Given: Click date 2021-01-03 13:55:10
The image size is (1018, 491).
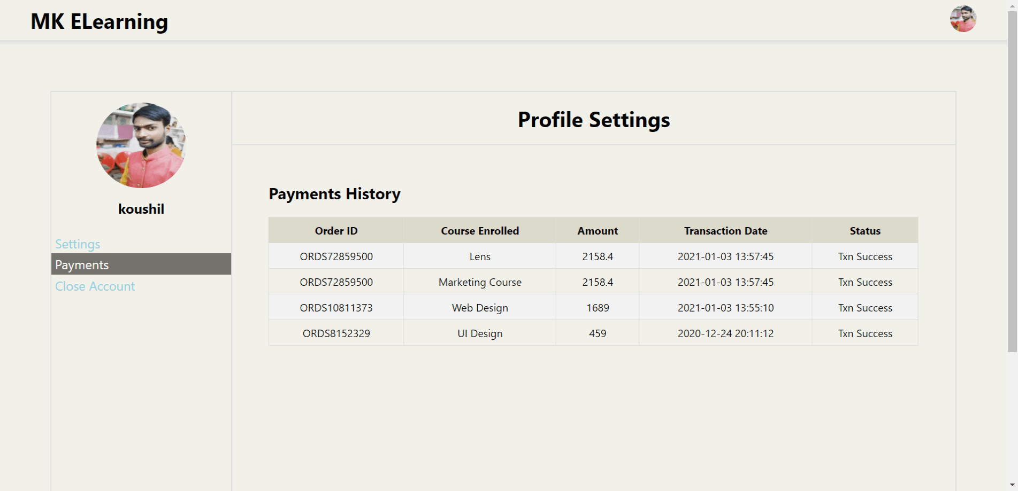Looking at the screenshot, I should (x=725, y=308).
